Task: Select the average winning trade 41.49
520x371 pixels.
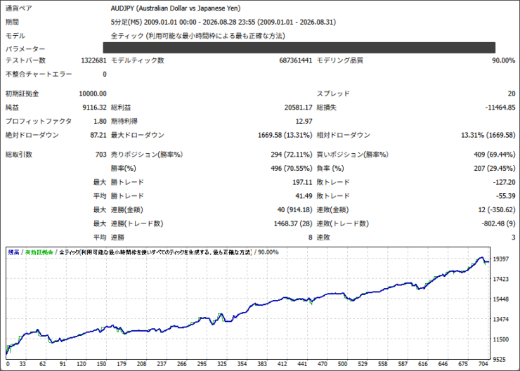Action: point(304,196)
